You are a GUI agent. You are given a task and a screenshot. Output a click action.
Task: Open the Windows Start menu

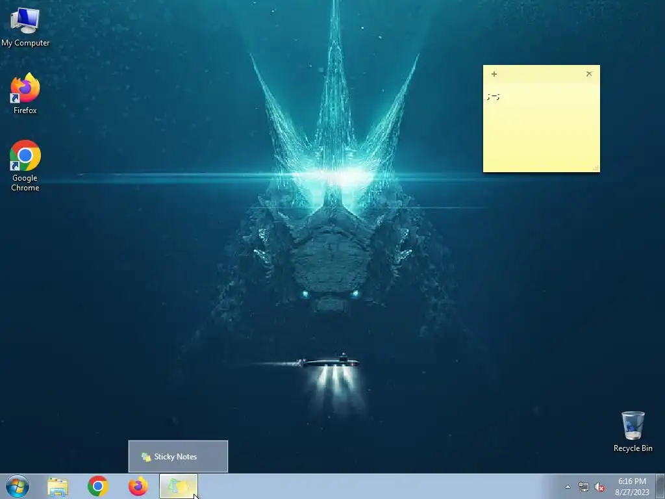pyautogui.click(x=18, y=486)
